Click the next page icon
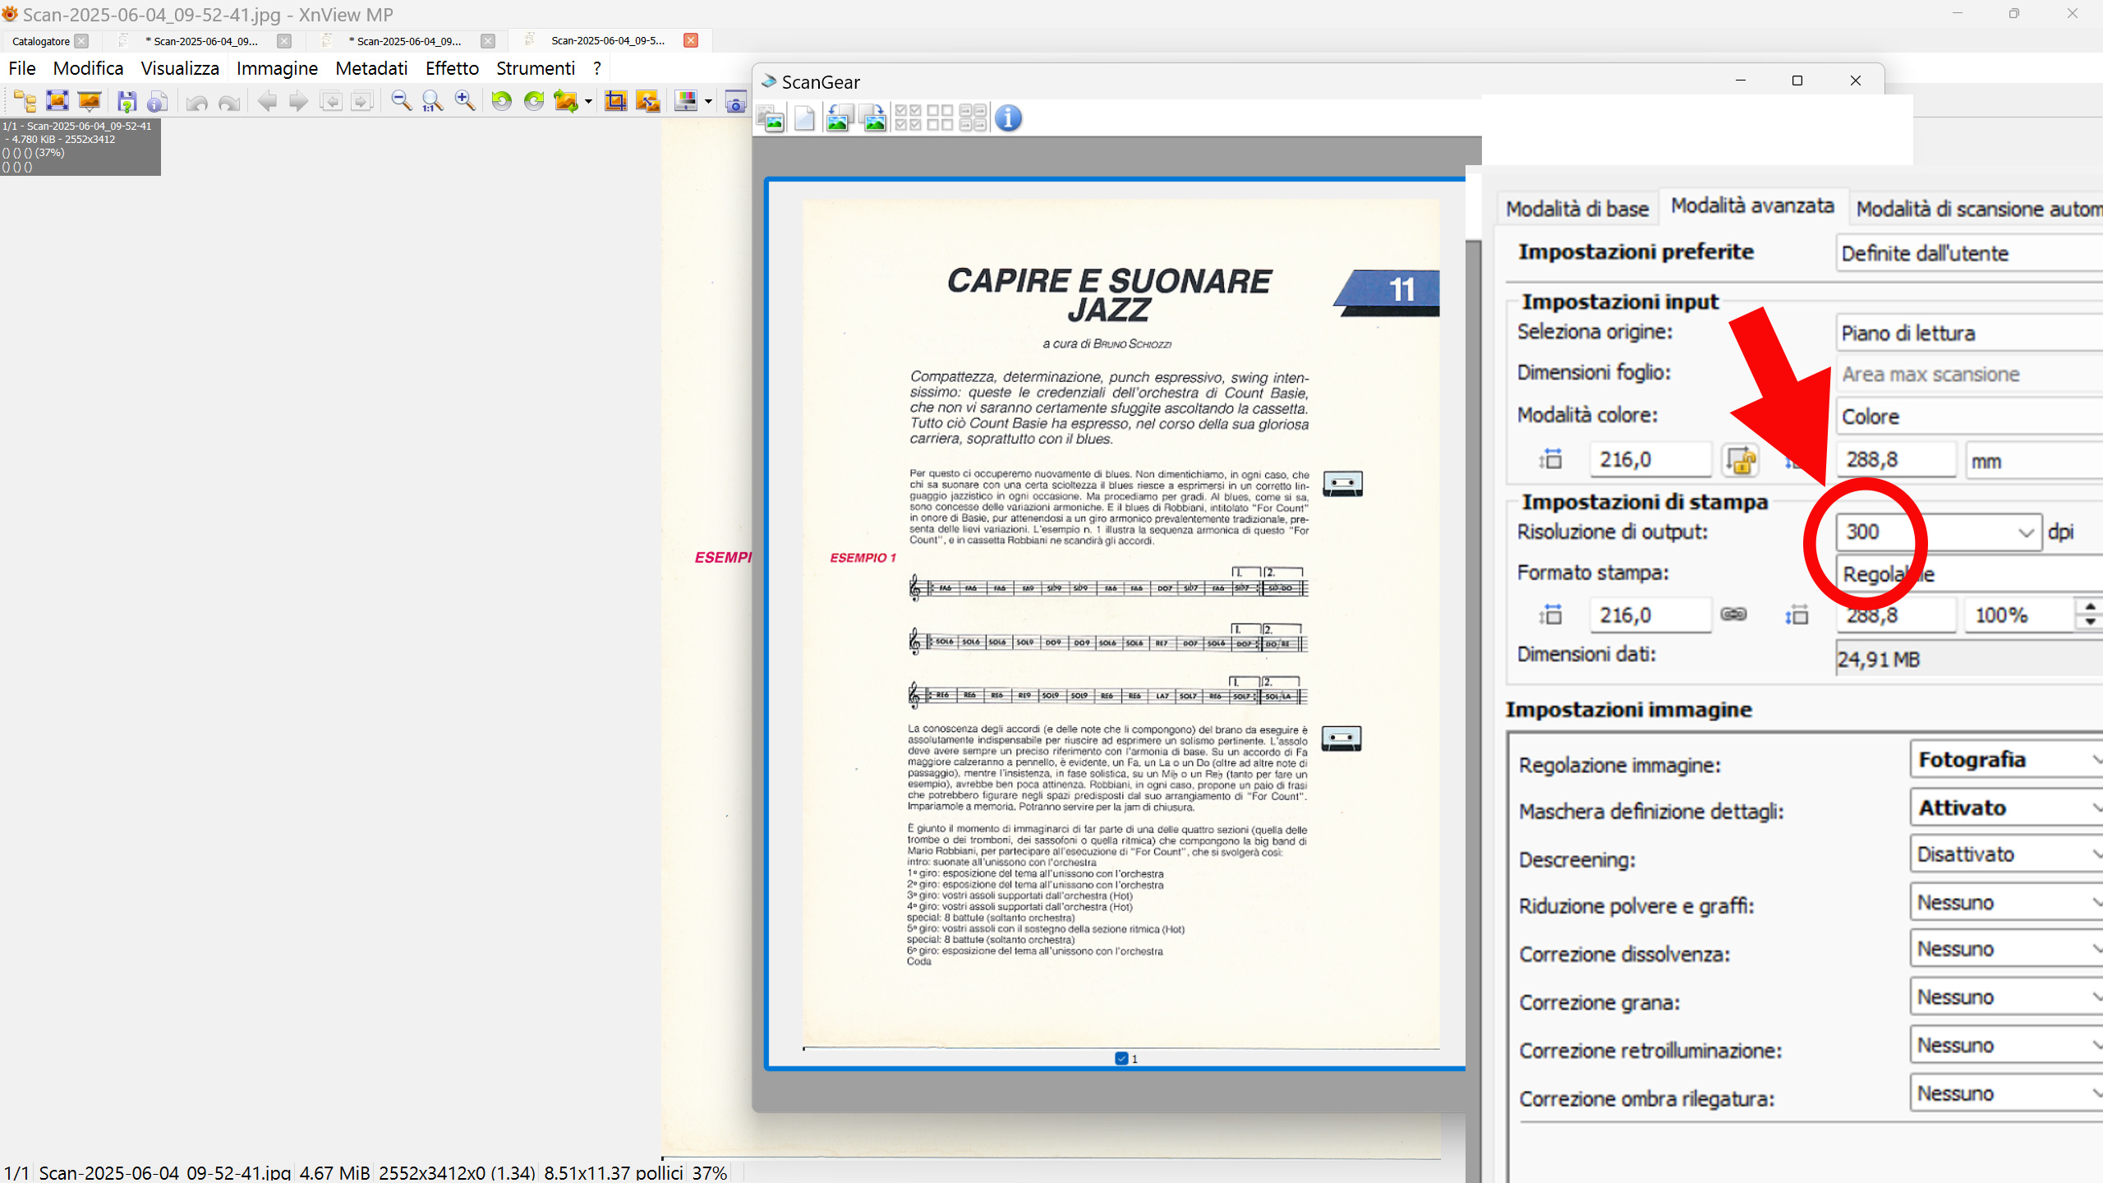The height and width of the screenshot is (1183, 2103). point(361,101)
